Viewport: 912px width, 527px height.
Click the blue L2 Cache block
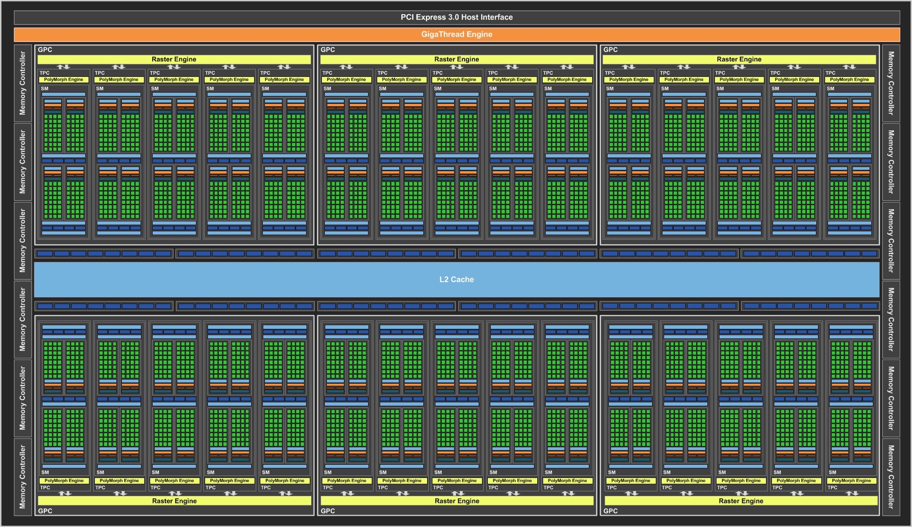point(456,279)
